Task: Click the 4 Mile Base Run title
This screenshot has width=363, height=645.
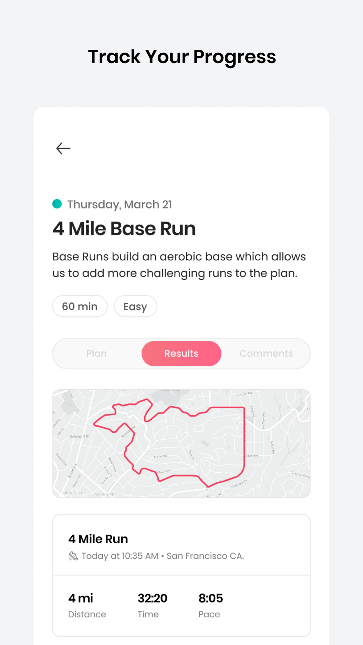Action: tap(124, 229)
